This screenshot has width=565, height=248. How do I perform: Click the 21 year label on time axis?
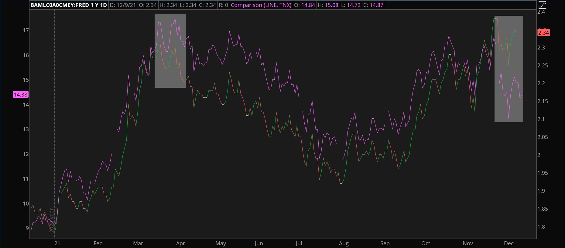point(57,243)
